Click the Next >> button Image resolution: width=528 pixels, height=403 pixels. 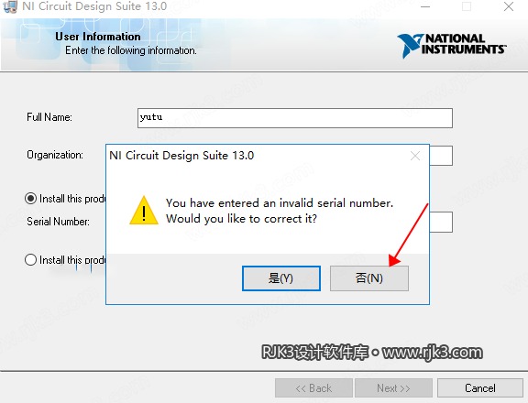click(393, 387)
